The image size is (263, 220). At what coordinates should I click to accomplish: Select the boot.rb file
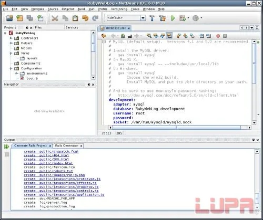click(32, 78)
